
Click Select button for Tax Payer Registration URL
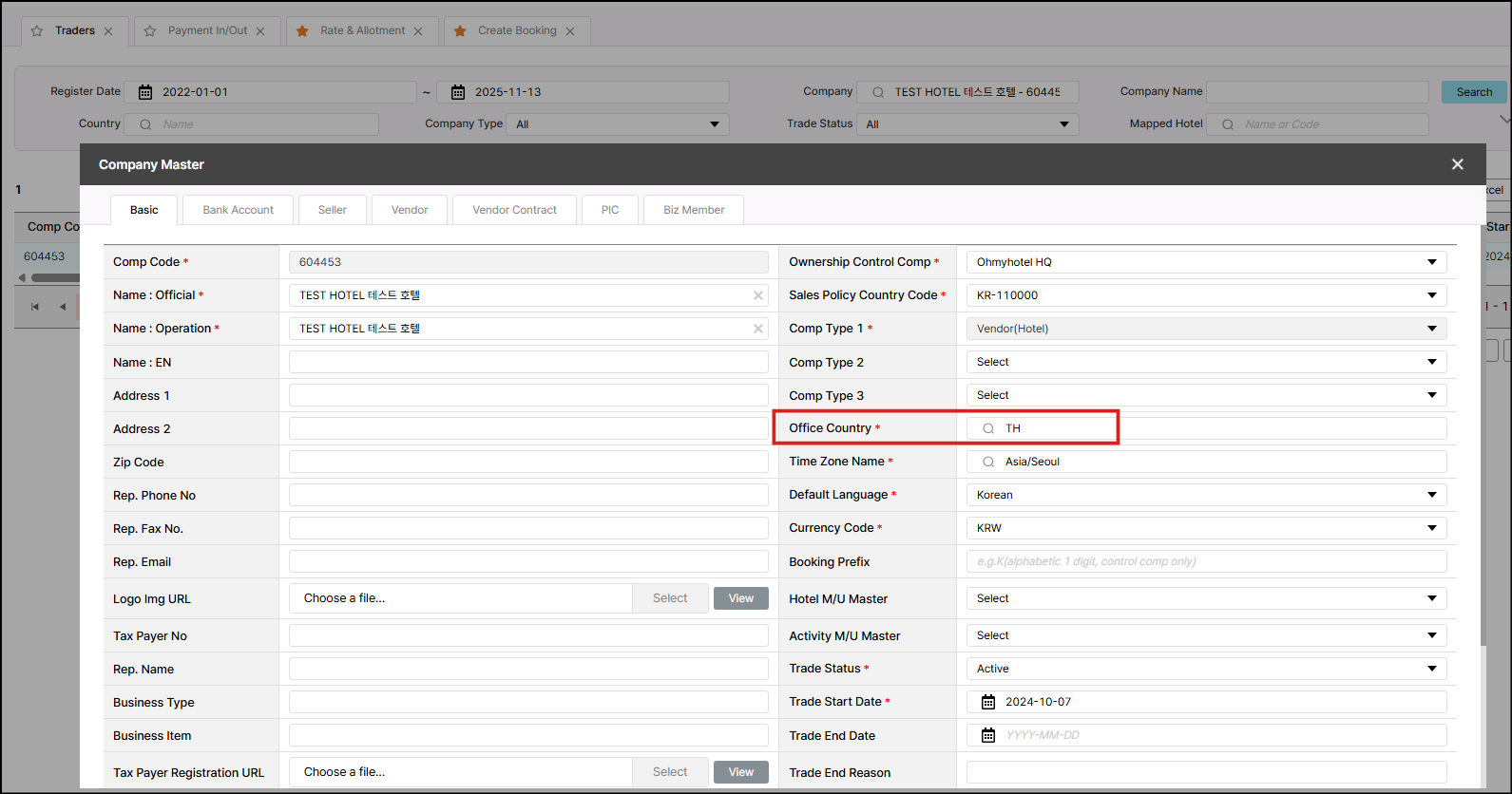670,772
